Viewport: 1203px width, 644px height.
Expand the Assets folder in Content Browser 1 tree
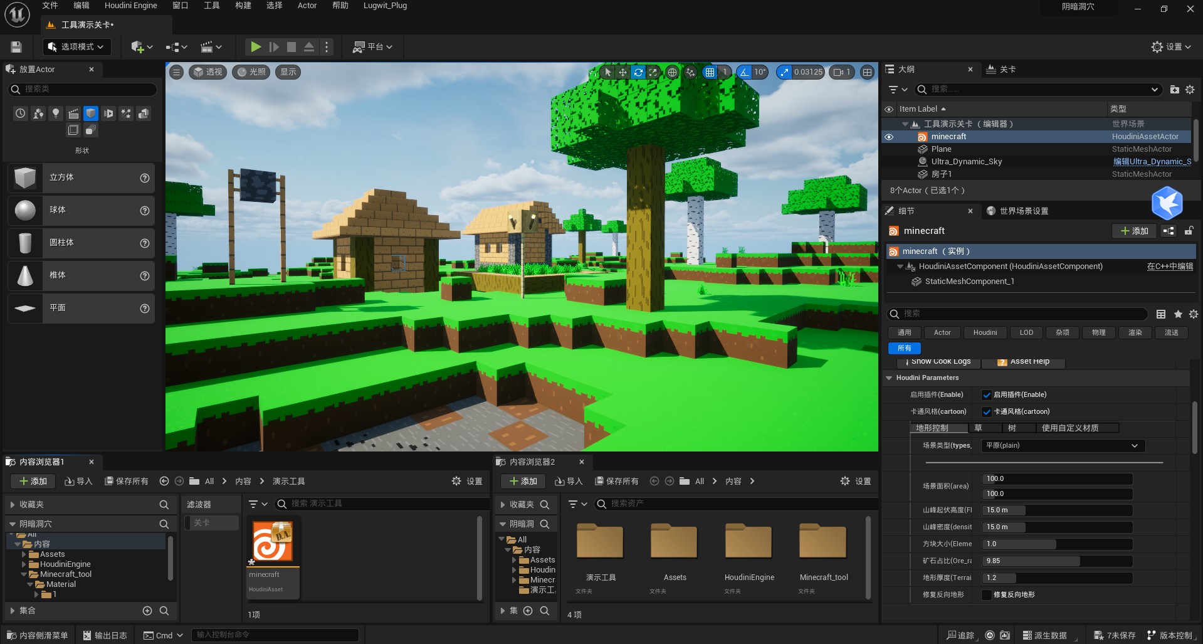24,554
